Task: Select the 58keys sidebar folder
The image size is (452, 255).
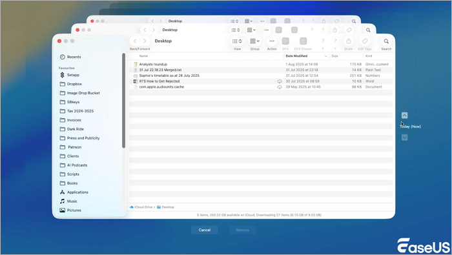Action: pyautogui.click(x=70, y=102)
